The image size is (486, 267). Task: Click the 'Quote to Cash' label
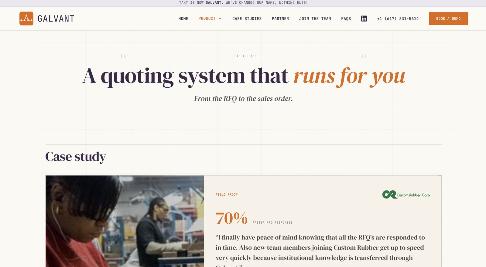click(x=244, y=56)
